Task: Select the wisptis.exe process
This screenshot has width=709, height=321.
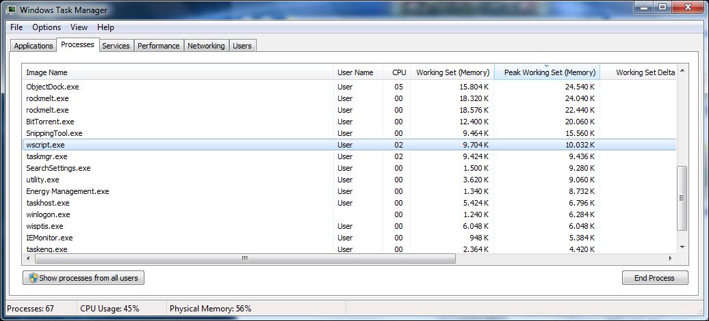Action: [349, 226]
